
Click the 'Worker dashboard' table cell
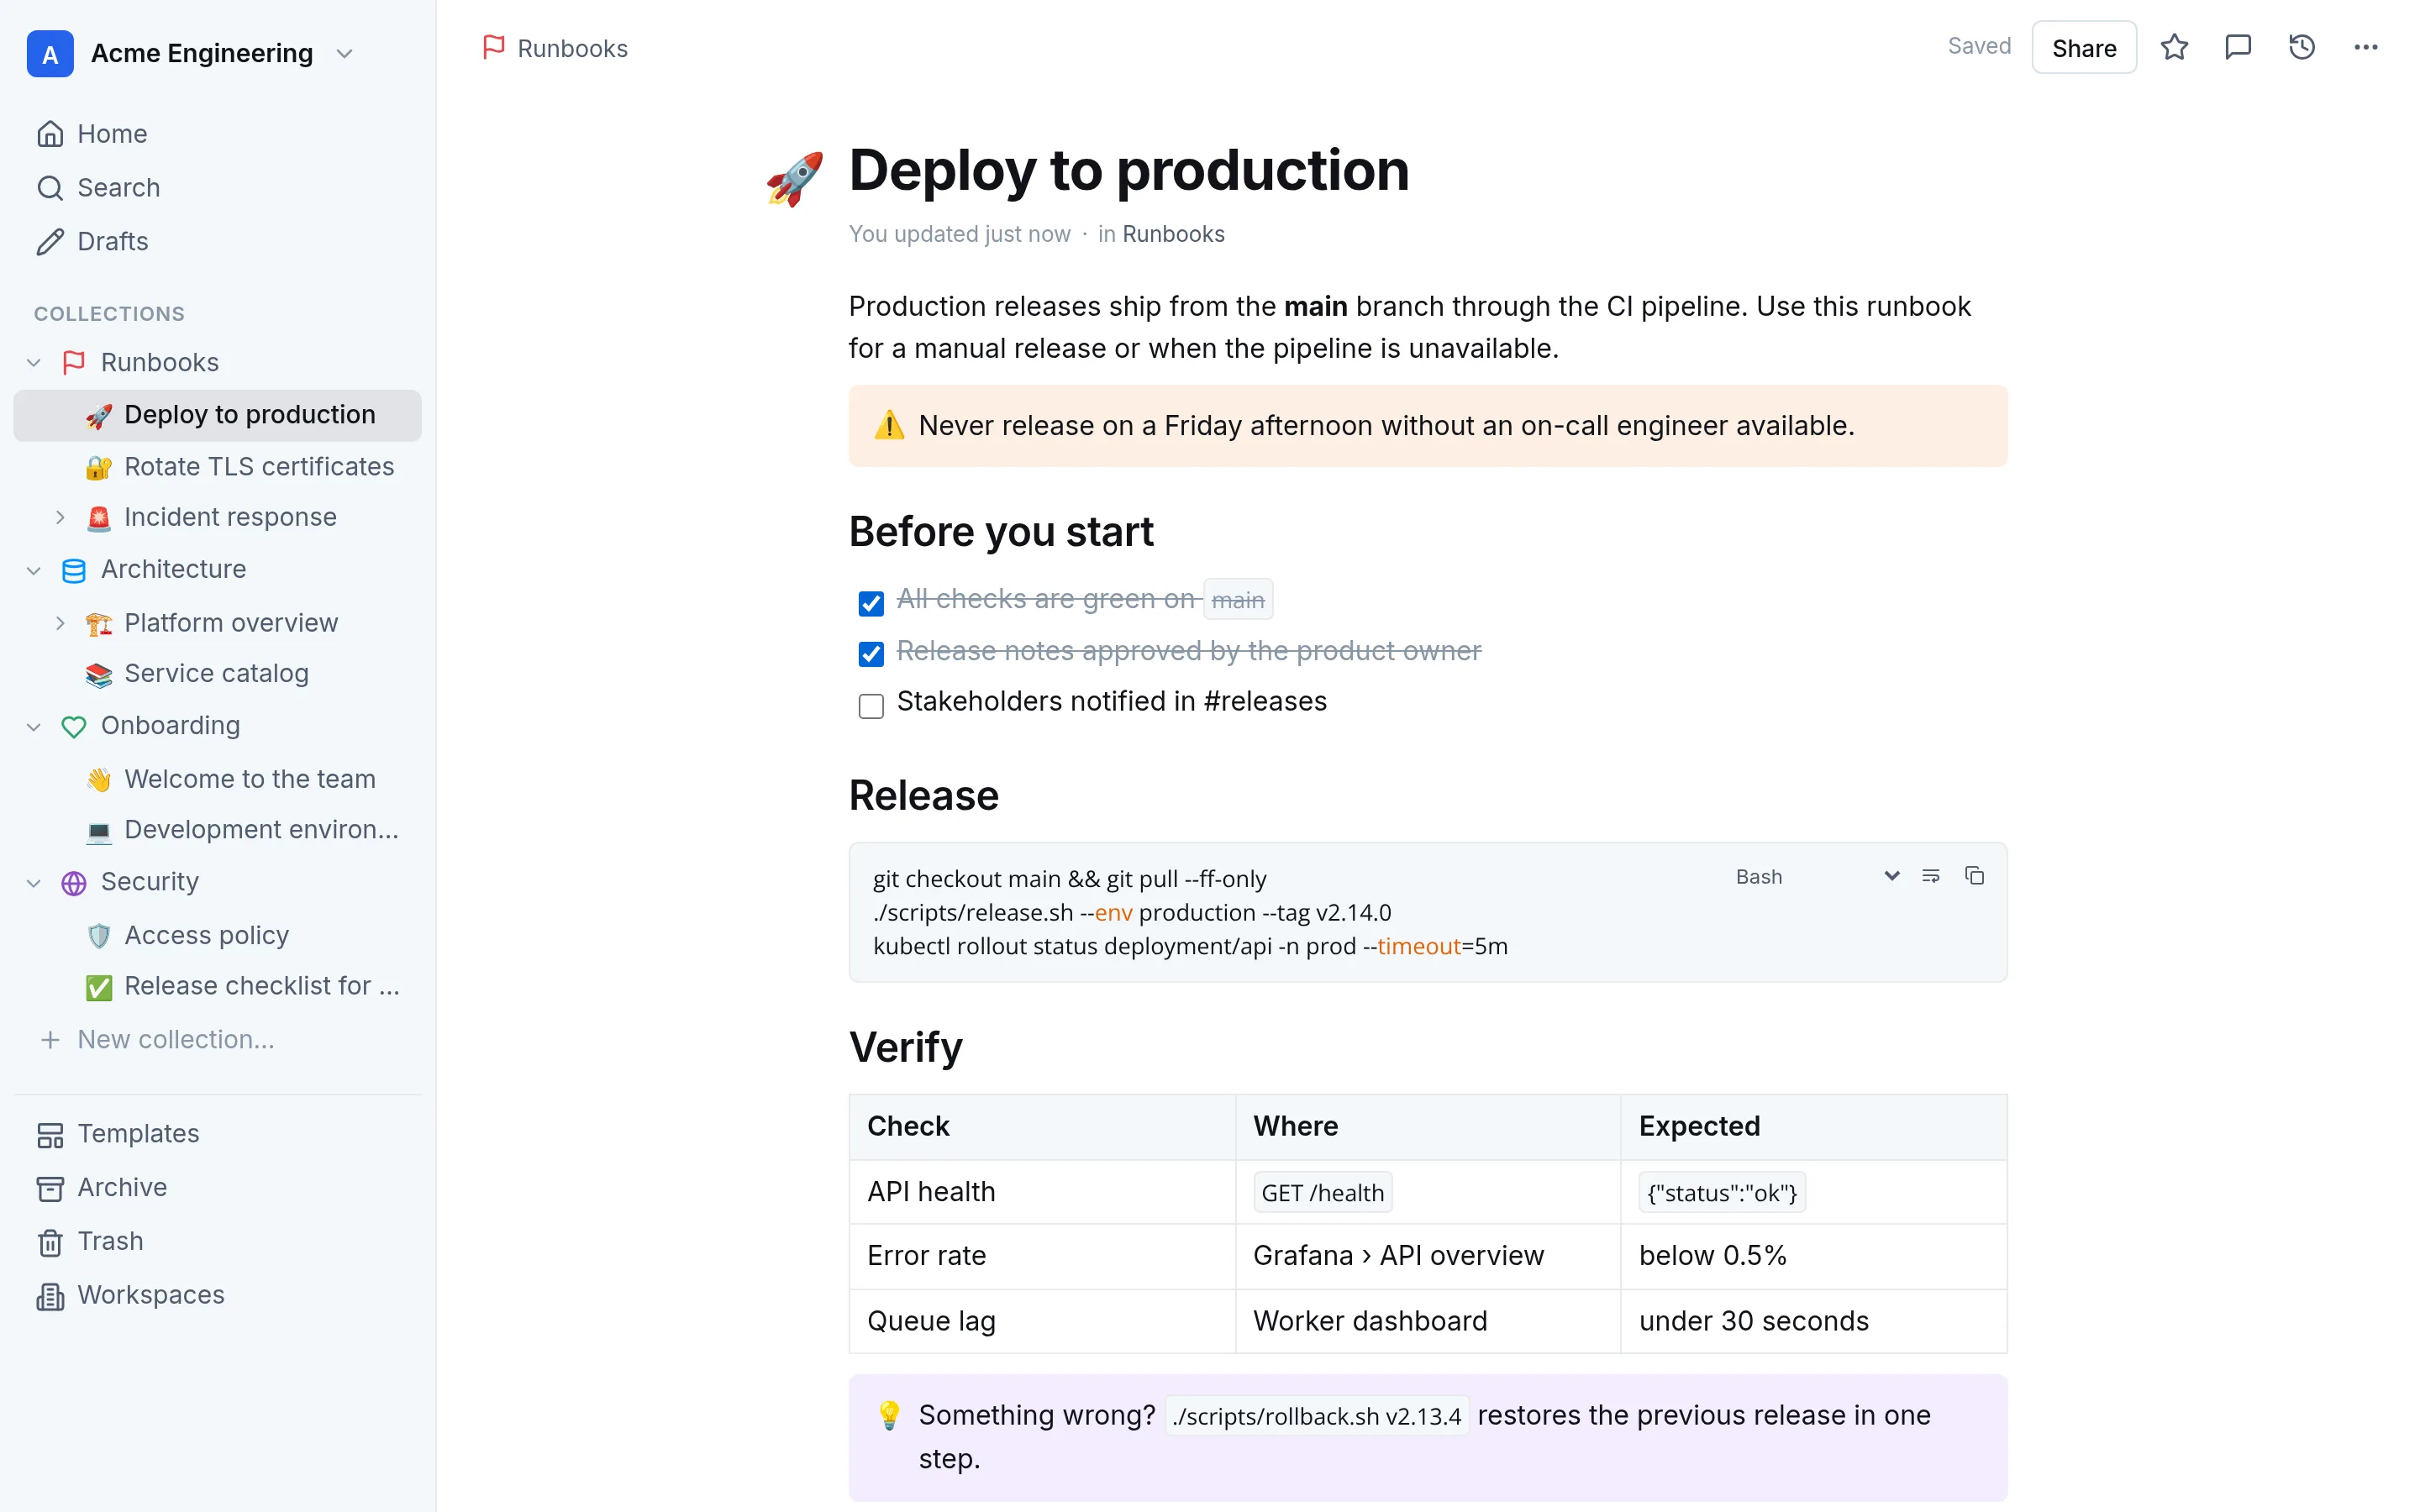tap(1427, 1321)
